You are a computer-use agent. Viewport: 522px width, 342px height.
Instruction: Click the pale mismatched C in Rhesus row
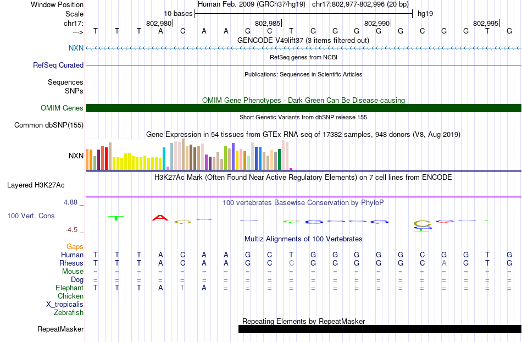pos(291,263)
